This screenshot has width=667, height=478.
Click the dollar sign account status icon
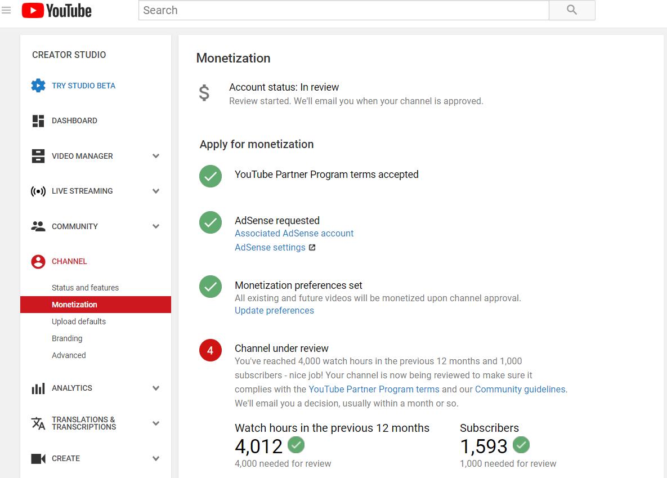tap(204, 93)
